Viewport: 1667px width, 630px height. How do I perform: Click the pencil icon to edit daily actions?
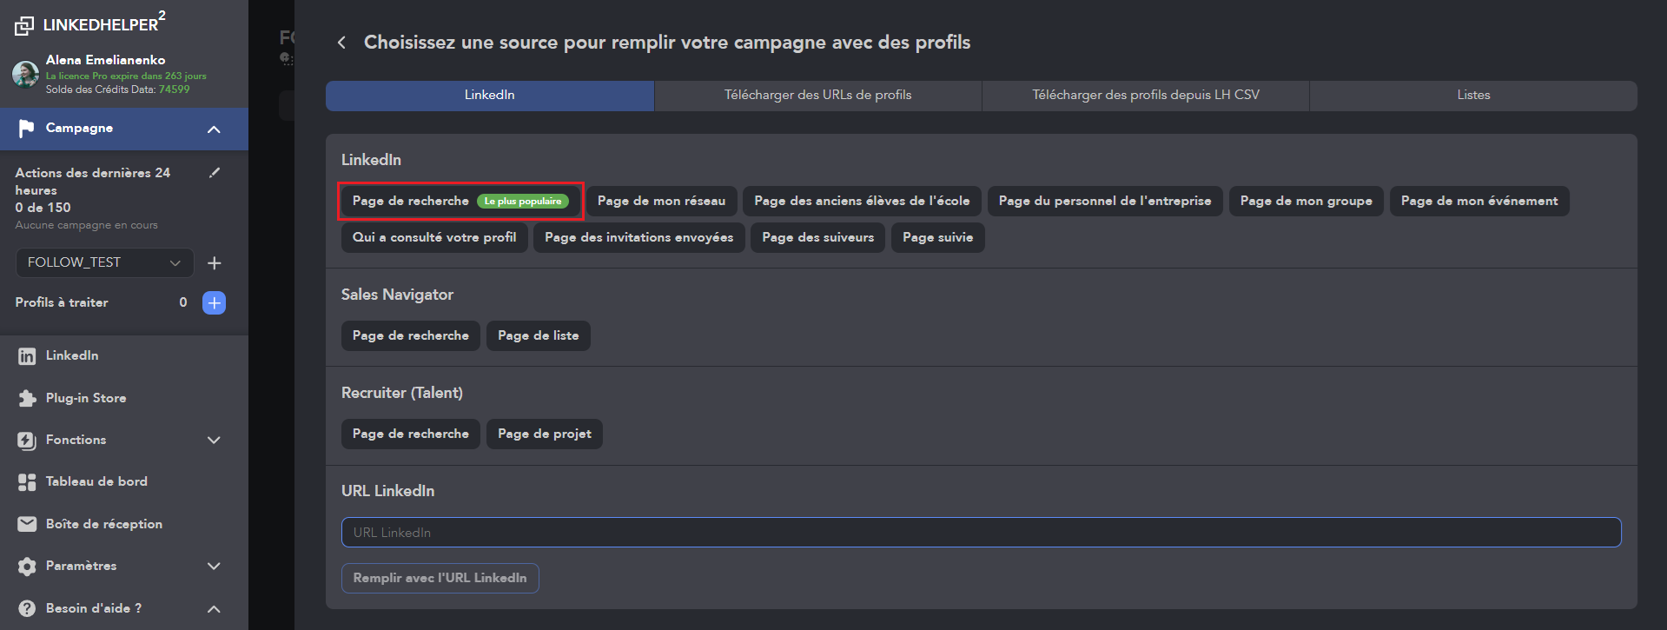click(x=215, y=173)
